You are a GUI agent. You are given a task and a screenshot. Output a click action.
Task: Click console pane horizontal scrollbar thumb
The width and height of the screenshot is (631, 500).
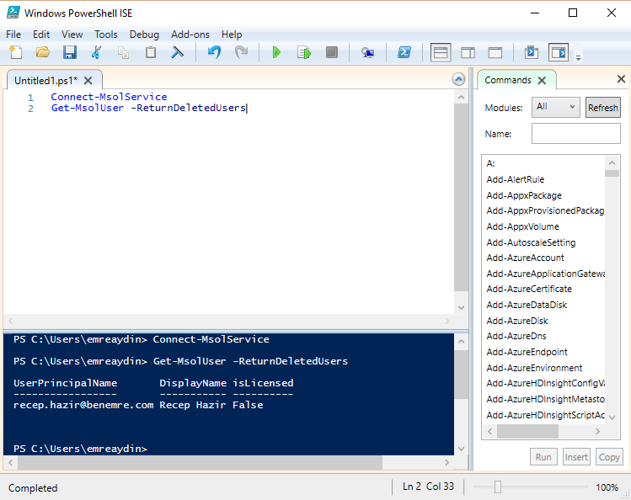[x=200, y=463]
